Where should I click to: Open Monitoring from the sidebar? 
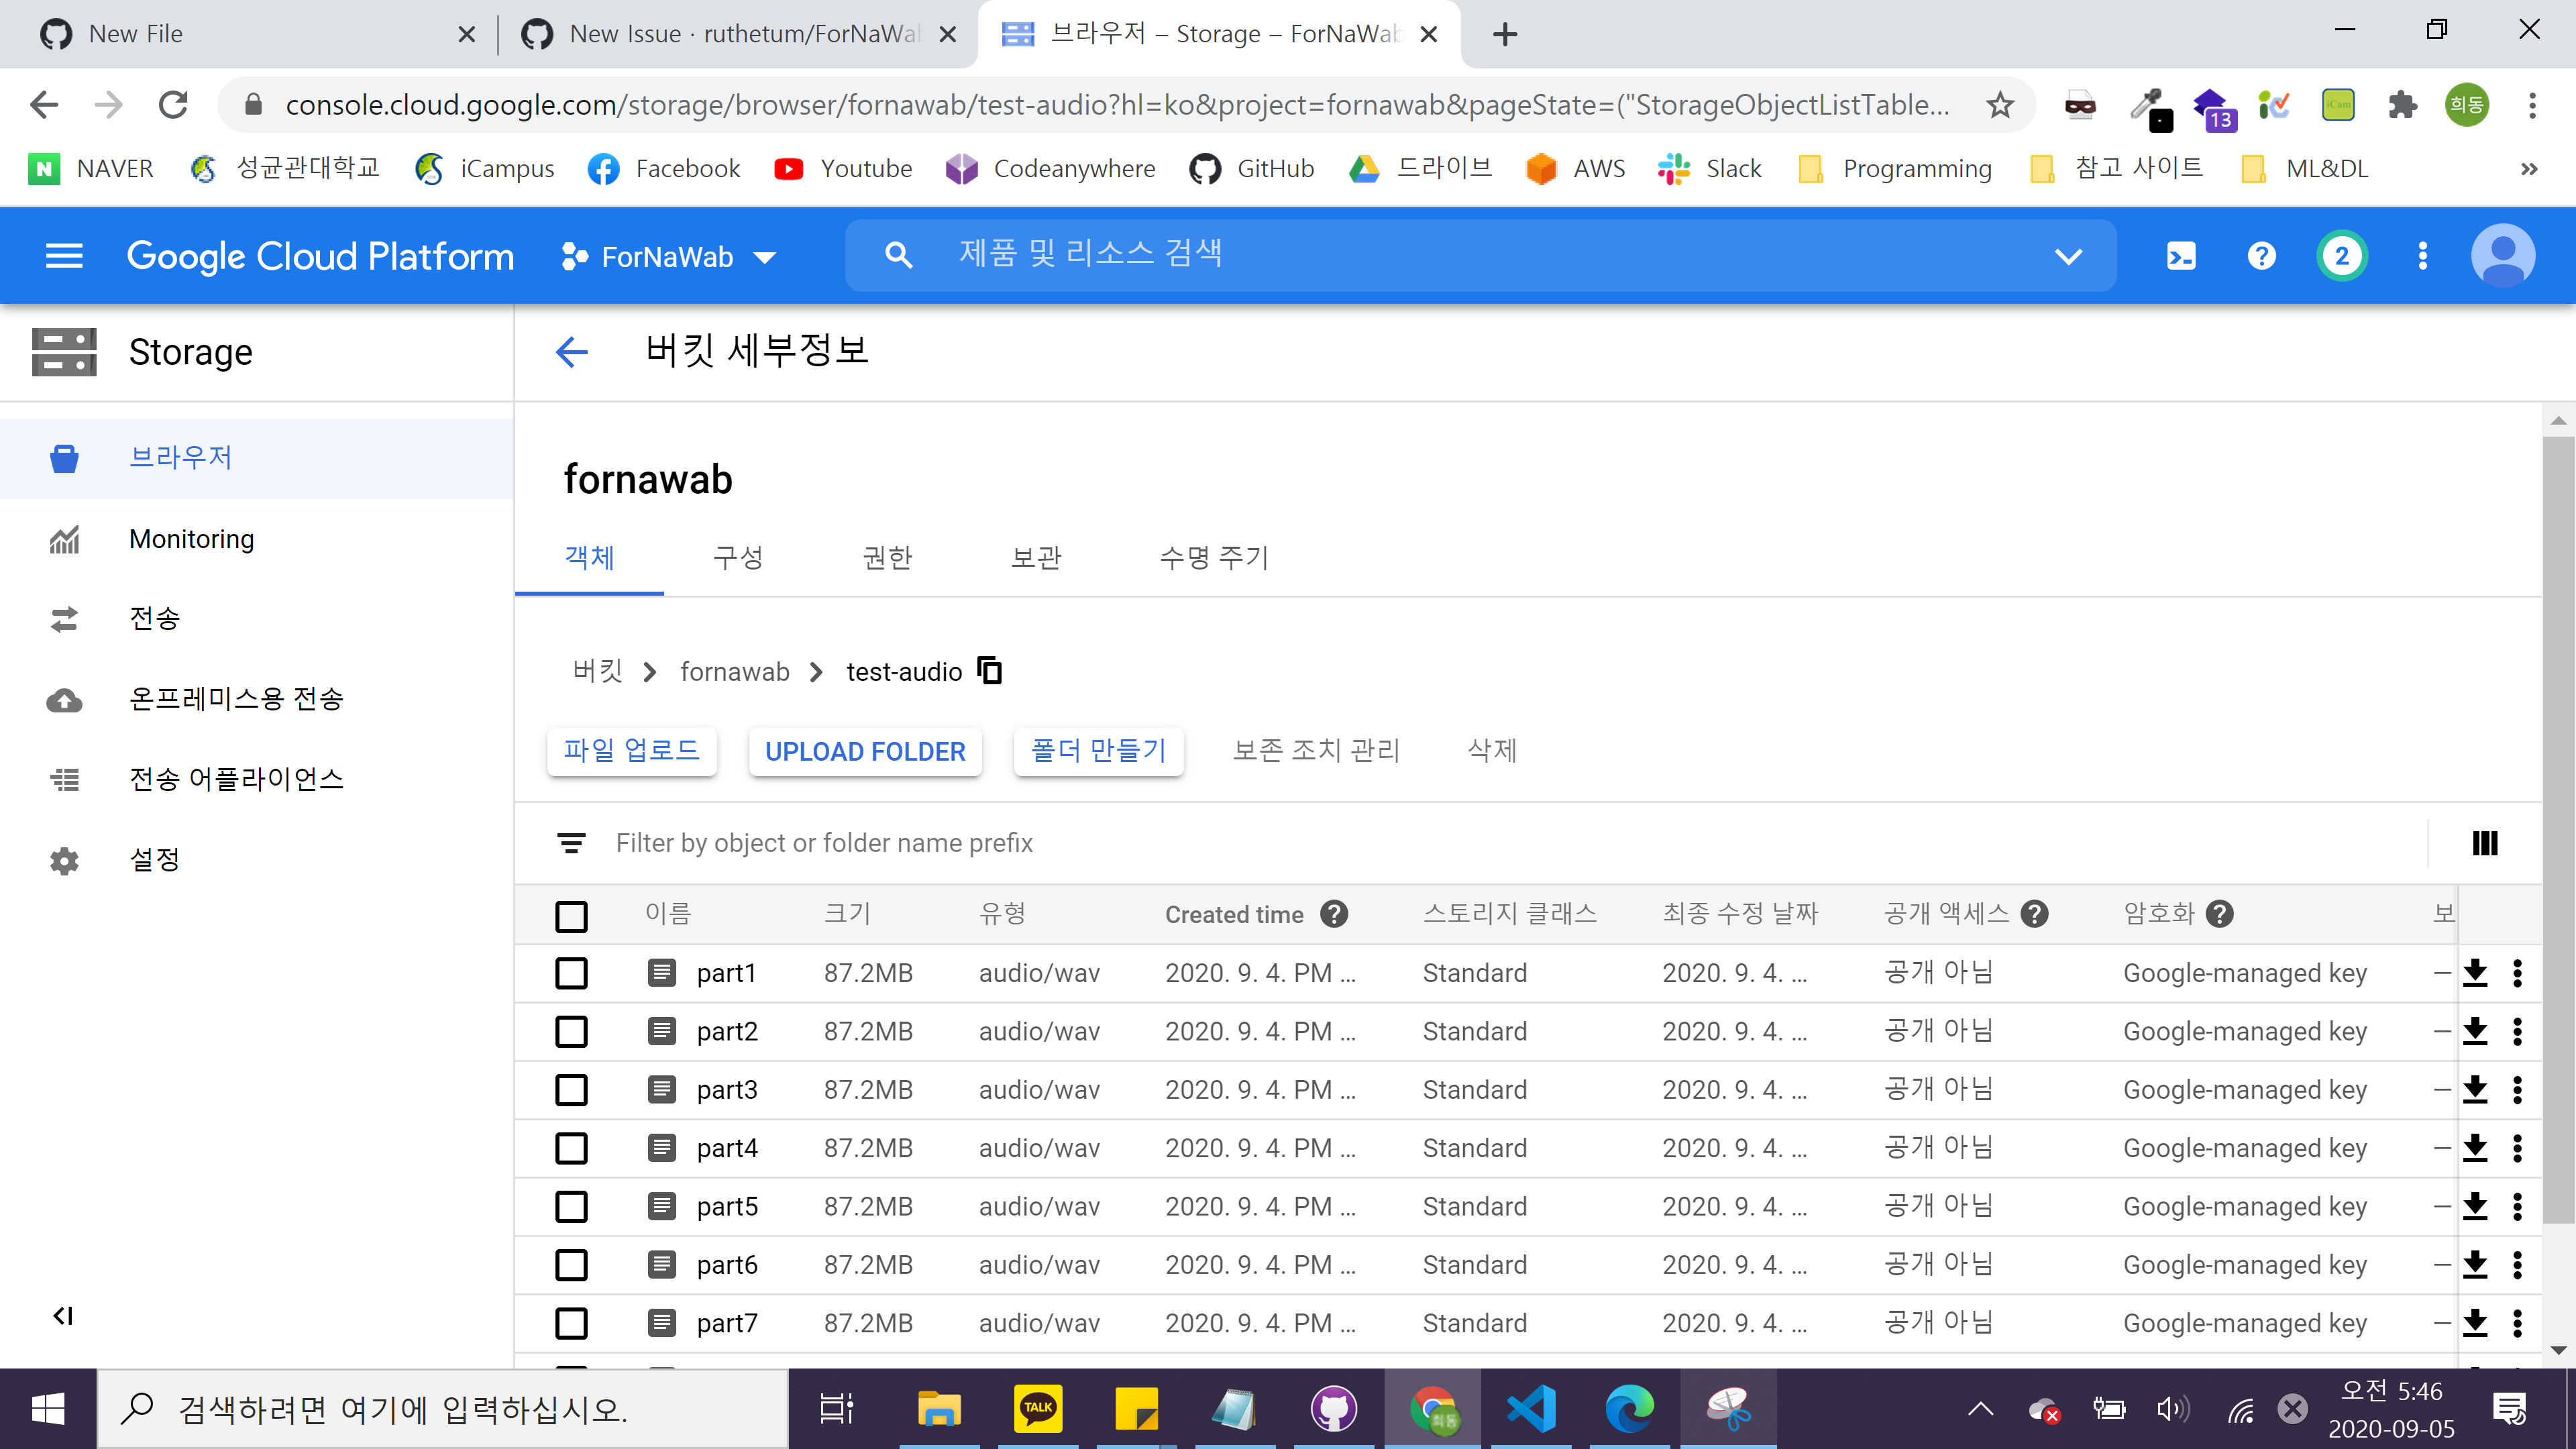(191, 538)
